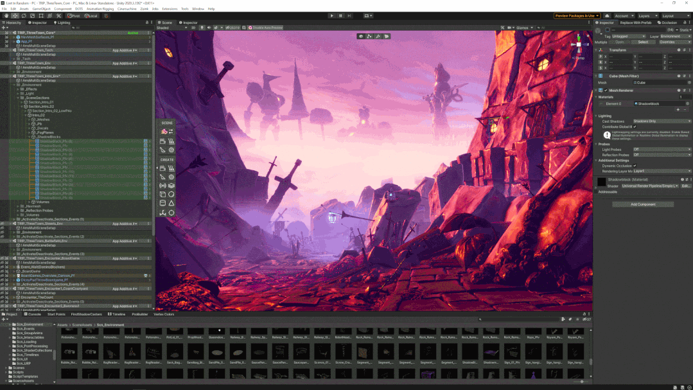Toggle Local handle rotation
Viewport: 693px width, 390px height.
91,16
